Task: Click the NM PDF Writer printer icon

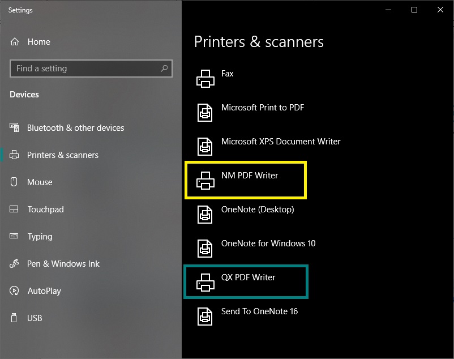Action: tap(205, 181)
